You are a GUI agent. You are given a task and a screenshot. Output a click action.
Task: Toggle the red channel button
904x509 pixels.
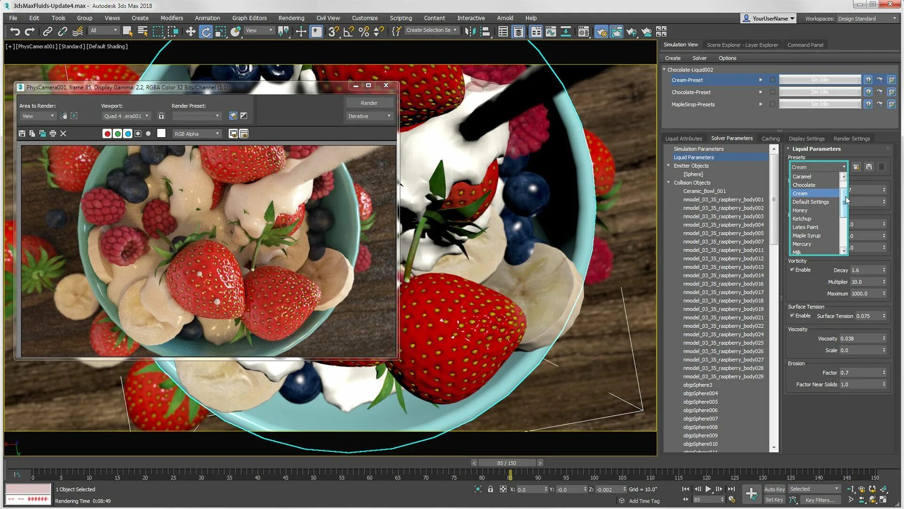click(107, 134)
